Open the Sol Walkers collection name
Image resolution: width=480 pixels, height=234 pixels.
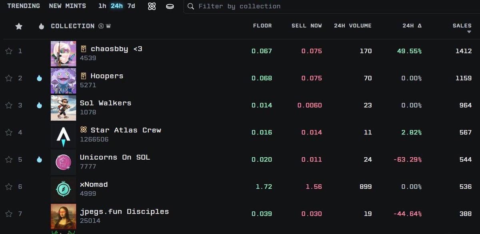tap(106, 103)
